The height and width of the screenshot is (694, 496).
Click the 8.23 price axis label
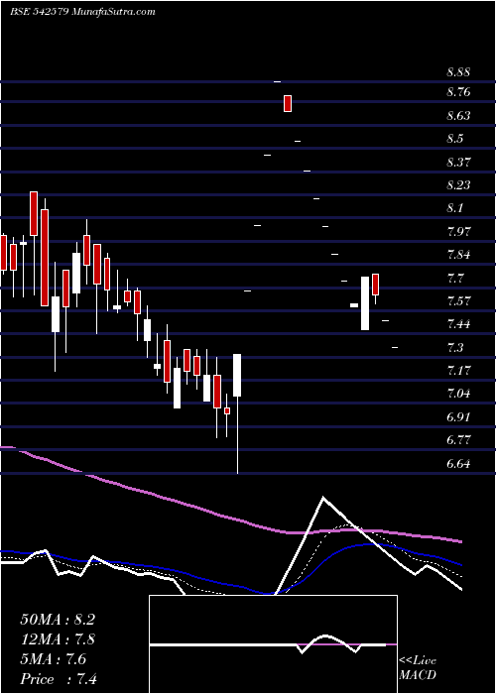tap(458, 185)
